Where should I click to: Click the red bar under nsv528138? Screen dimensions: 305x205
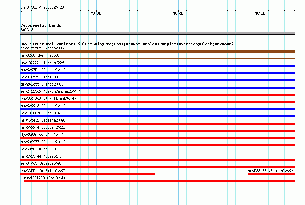pos(272,174)
